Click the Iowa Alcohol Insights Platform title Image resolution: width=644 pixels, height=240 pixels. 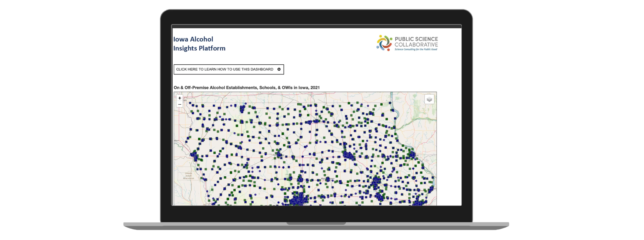[x=199, y=44]
